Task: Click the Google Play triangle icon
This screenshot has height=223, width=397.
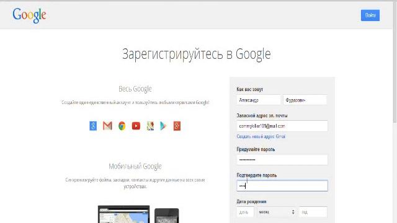Action: click(x=163, y=126)
